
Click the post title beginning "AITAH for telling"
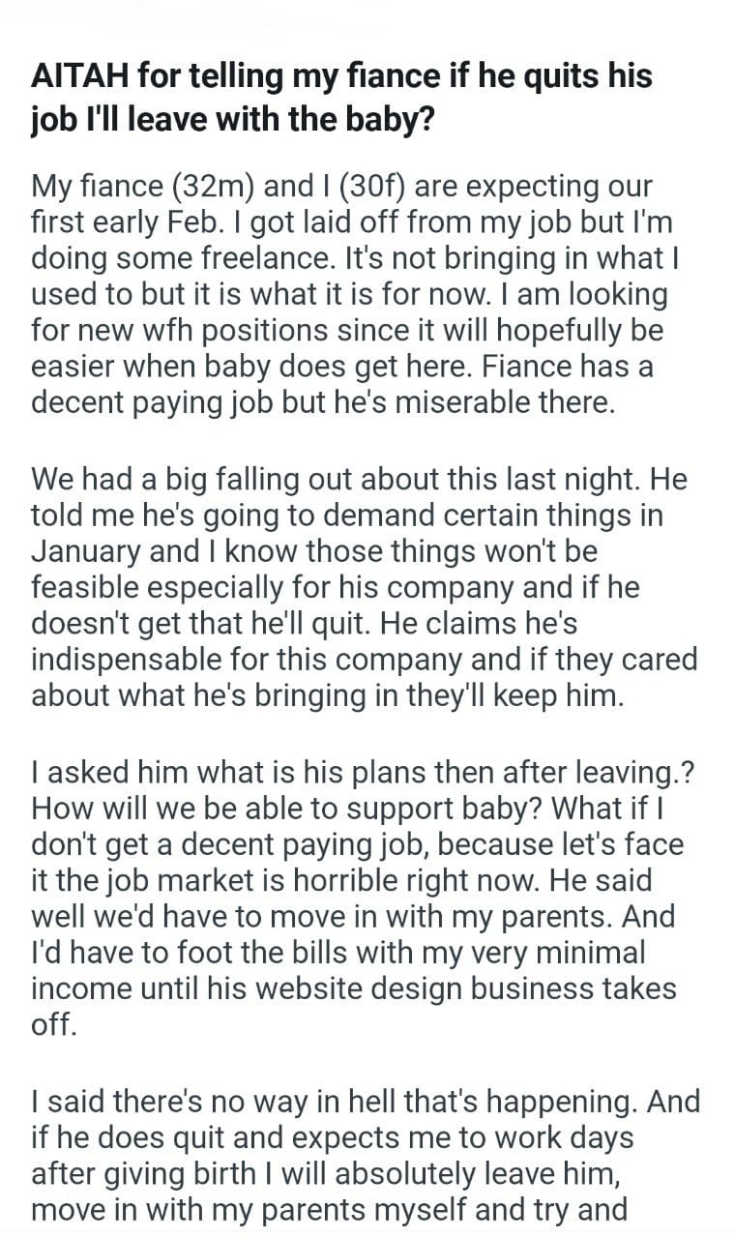(x=341, y=95)
